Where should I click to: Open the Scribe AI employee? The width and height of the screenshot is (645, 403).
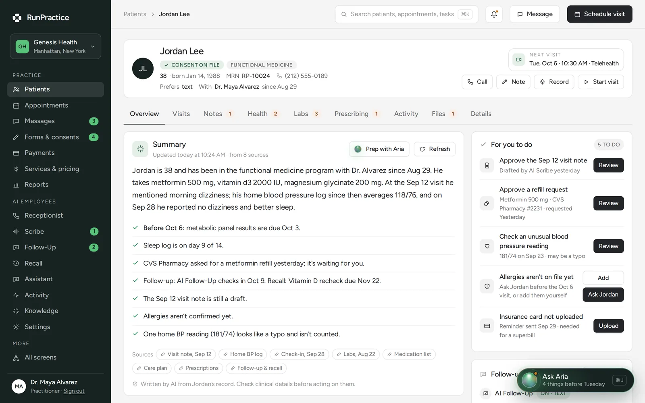click(55, 231)
